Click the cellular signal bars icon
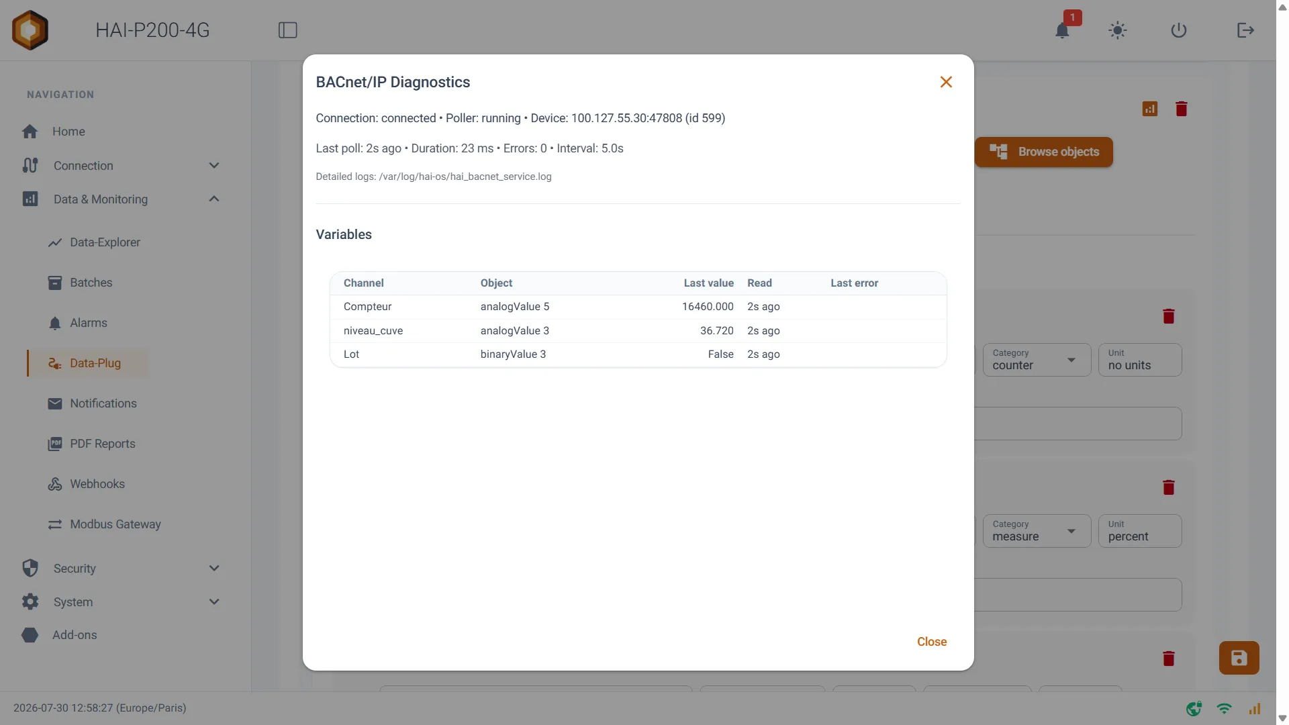 coord(1255,708)
